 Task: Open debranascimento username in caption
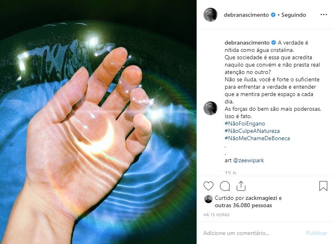click(x=247, y=43)
